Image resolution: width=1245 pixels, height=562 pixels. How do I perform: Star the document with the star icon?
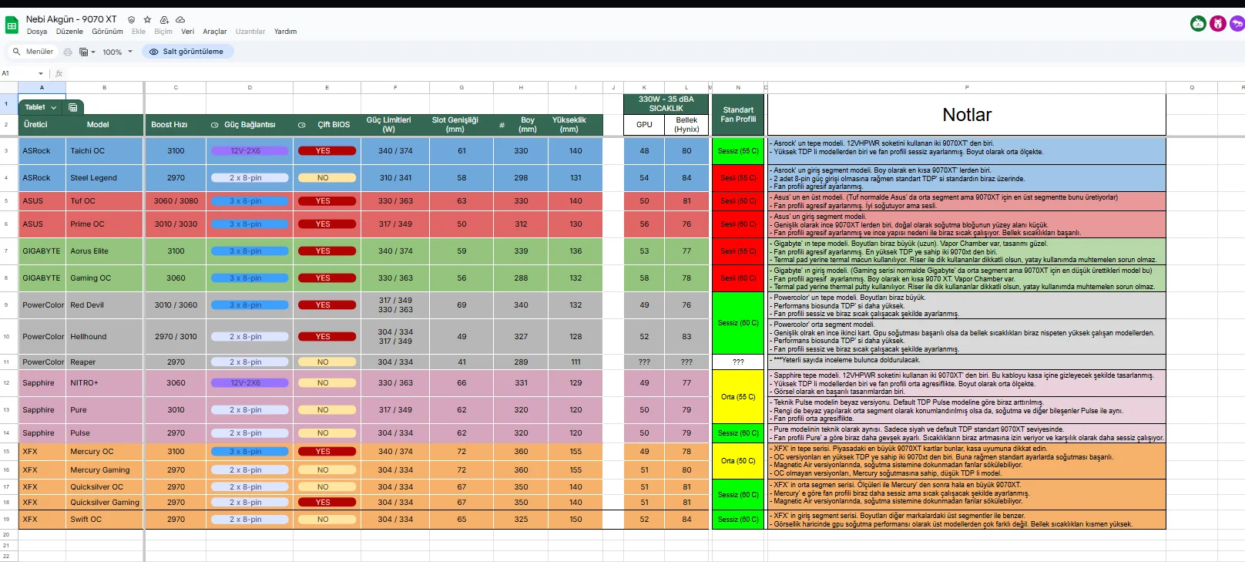(147, 20)
